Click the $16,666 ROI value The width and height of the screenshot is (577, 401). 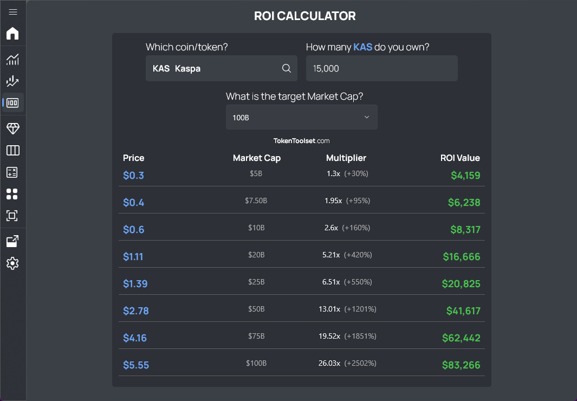(462, 257)
